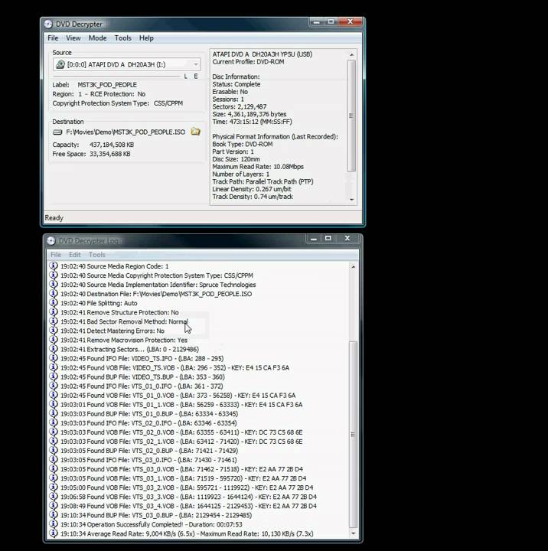Click the DVD Decrypter title bar disc icon
Viewport: 548px width, 551px height.
point(48,24)
